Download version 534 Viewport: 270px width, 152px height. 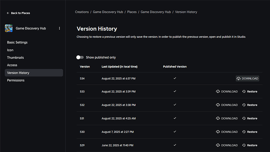pos(247,78)
